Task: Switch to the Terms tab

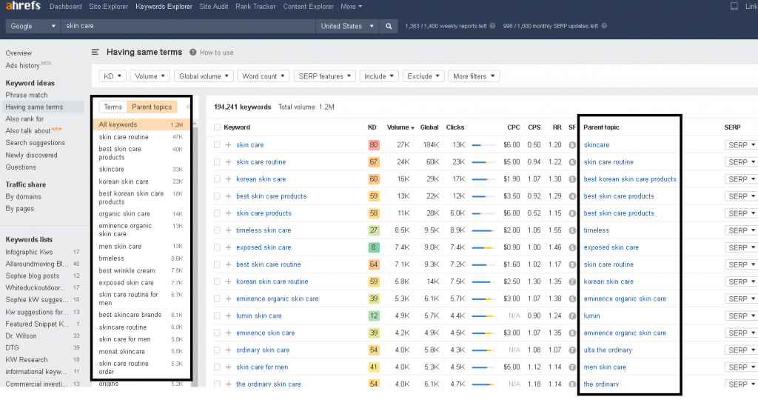Action: click(x=113, y=107)
